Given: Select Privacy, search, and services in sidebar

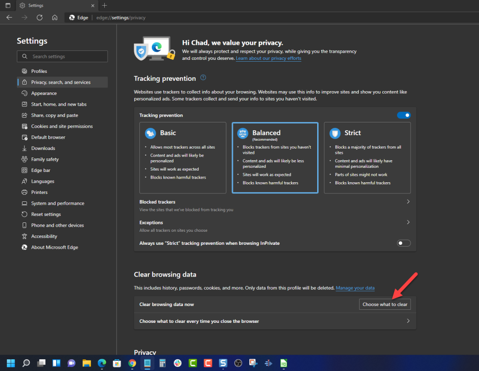Looking at the screenshot, I should (x=62, y=82).
